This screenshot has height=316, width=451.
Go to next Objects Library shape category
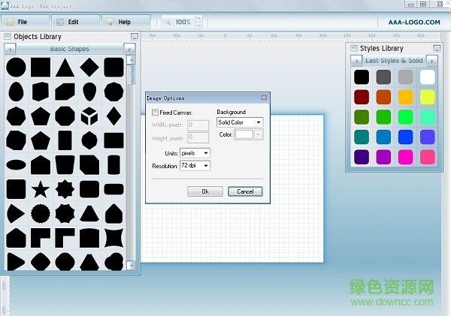click(x=129, y=49)
